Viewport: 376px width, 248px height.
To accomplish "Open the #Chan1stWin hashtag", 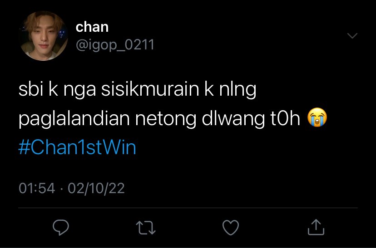I will coord(77,147).
